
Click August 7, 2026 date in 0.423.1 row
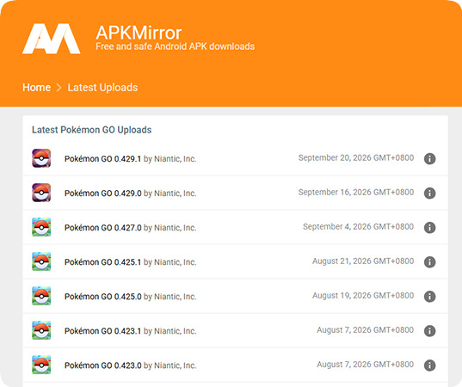pos(366,330)
